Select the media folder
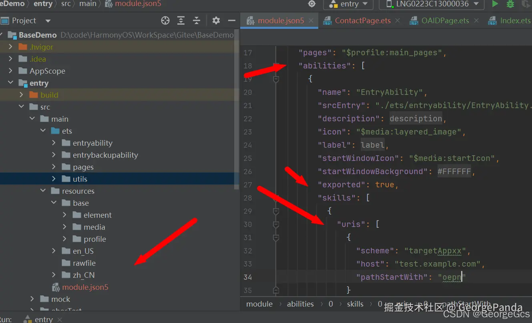 click(94, 227)
